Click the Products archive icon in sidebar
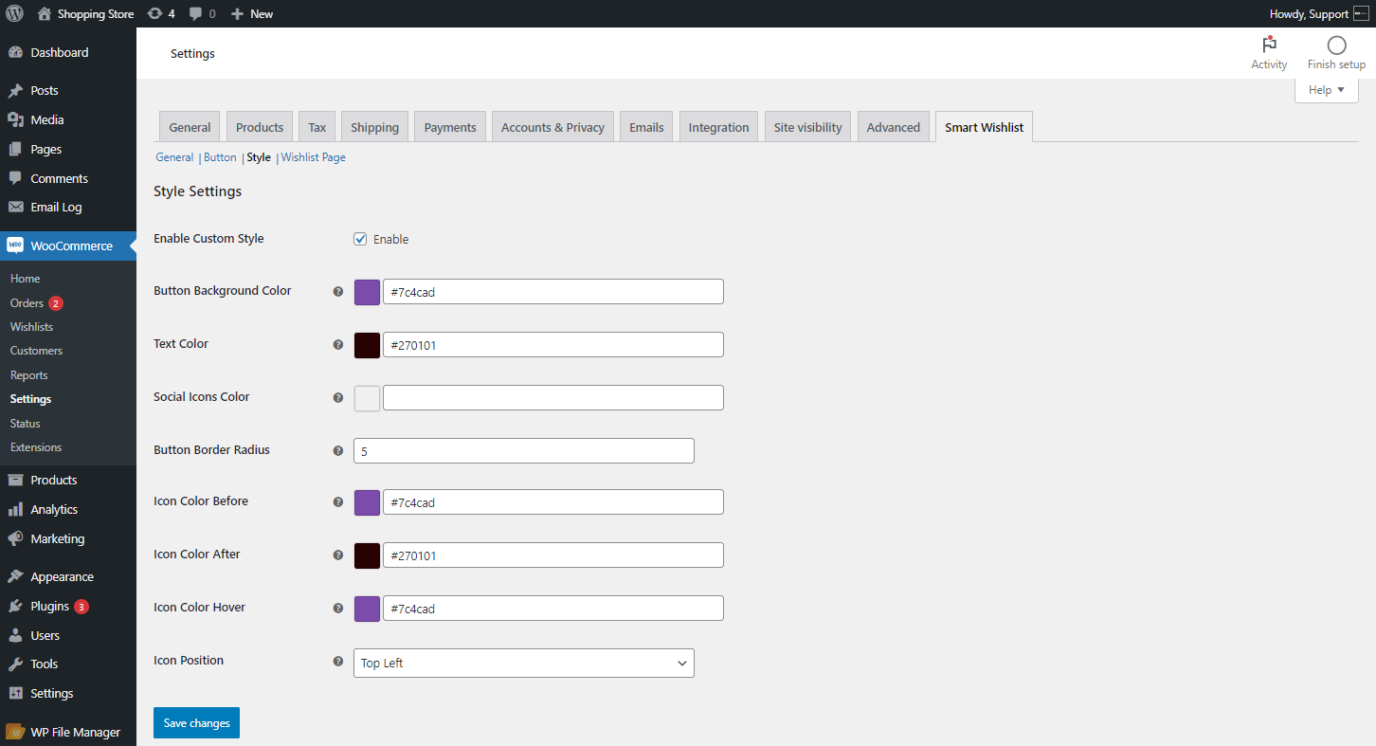 click(x=16, y=481)
